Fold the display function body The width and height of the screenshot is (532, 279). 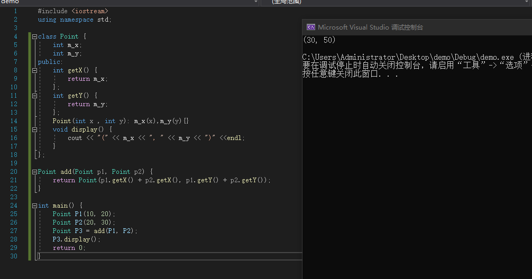(x=34, y=129)
